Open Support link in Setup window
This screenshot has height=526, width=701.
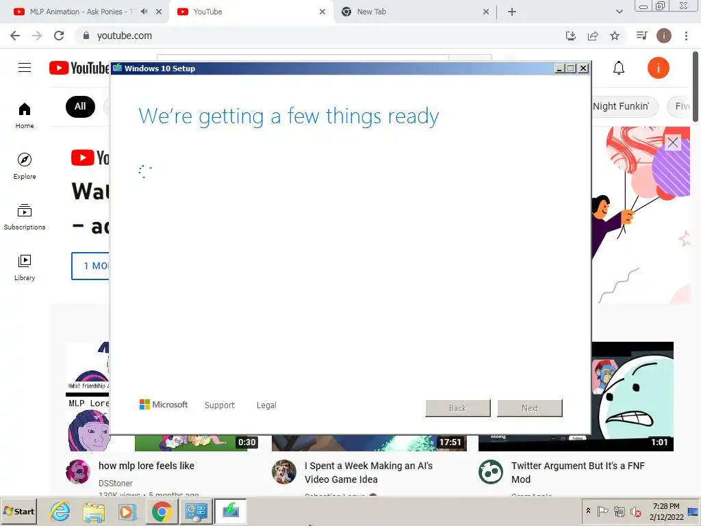tap(220, 405)
